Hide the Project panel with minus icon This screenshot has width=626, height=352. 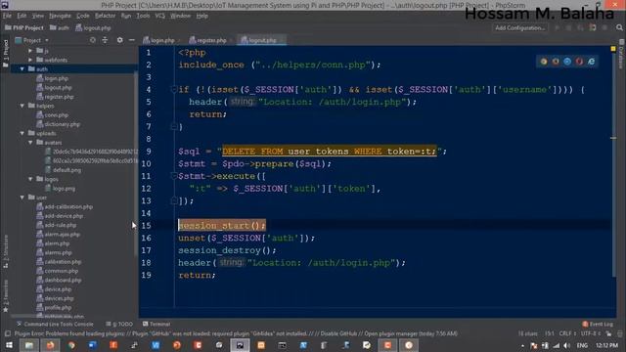click(132, 40)
